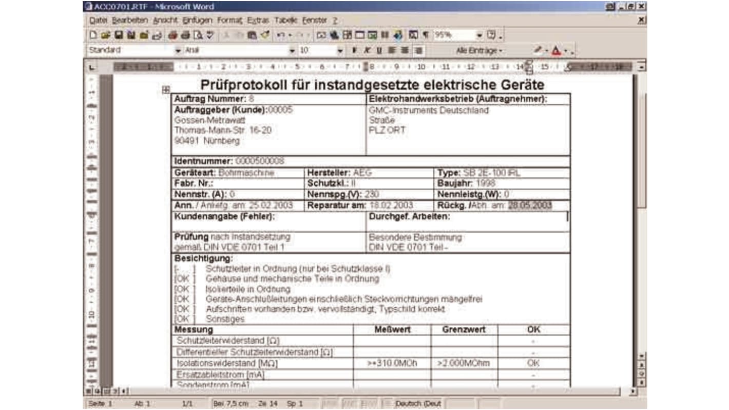Jump to the next page button

642,382
